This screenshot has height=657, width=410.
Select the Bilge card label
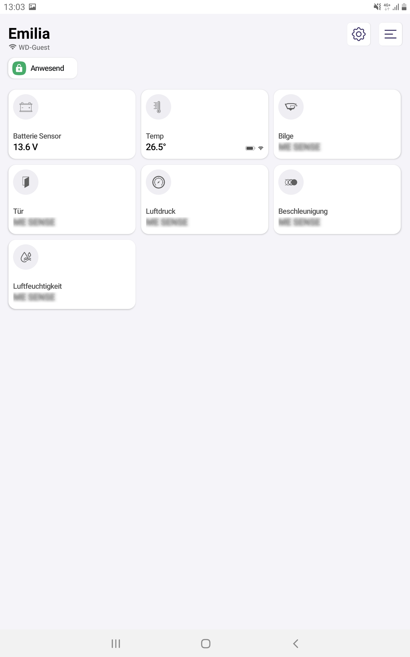286,136
